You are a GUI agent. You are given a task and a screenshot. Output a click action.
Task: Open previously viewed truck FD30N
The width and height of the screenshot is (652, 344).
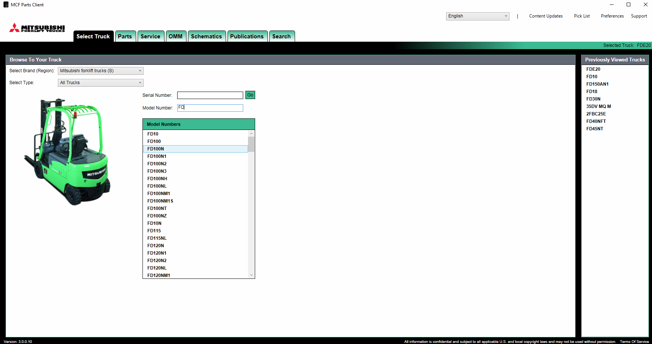click(593, 99)
